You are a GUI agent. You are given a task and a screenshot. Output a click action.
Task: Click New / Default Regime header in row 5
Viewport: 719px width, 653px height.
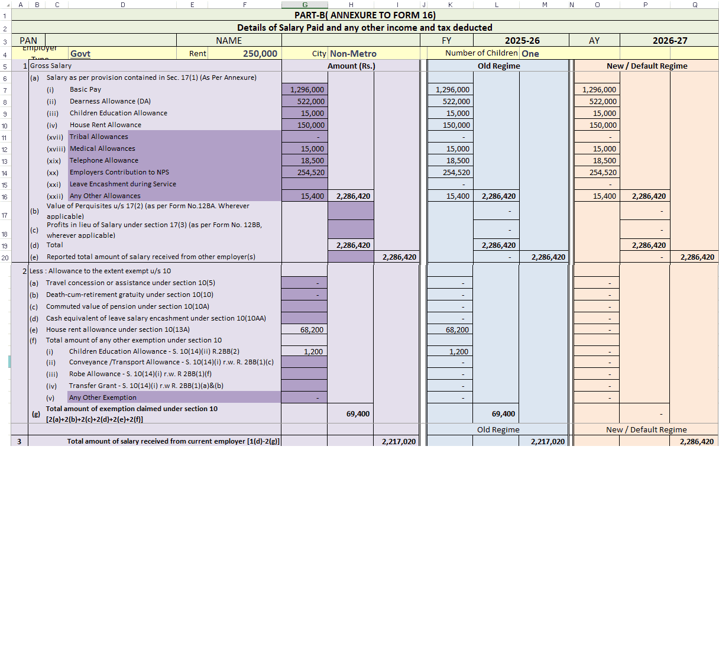tap(646, 66)
